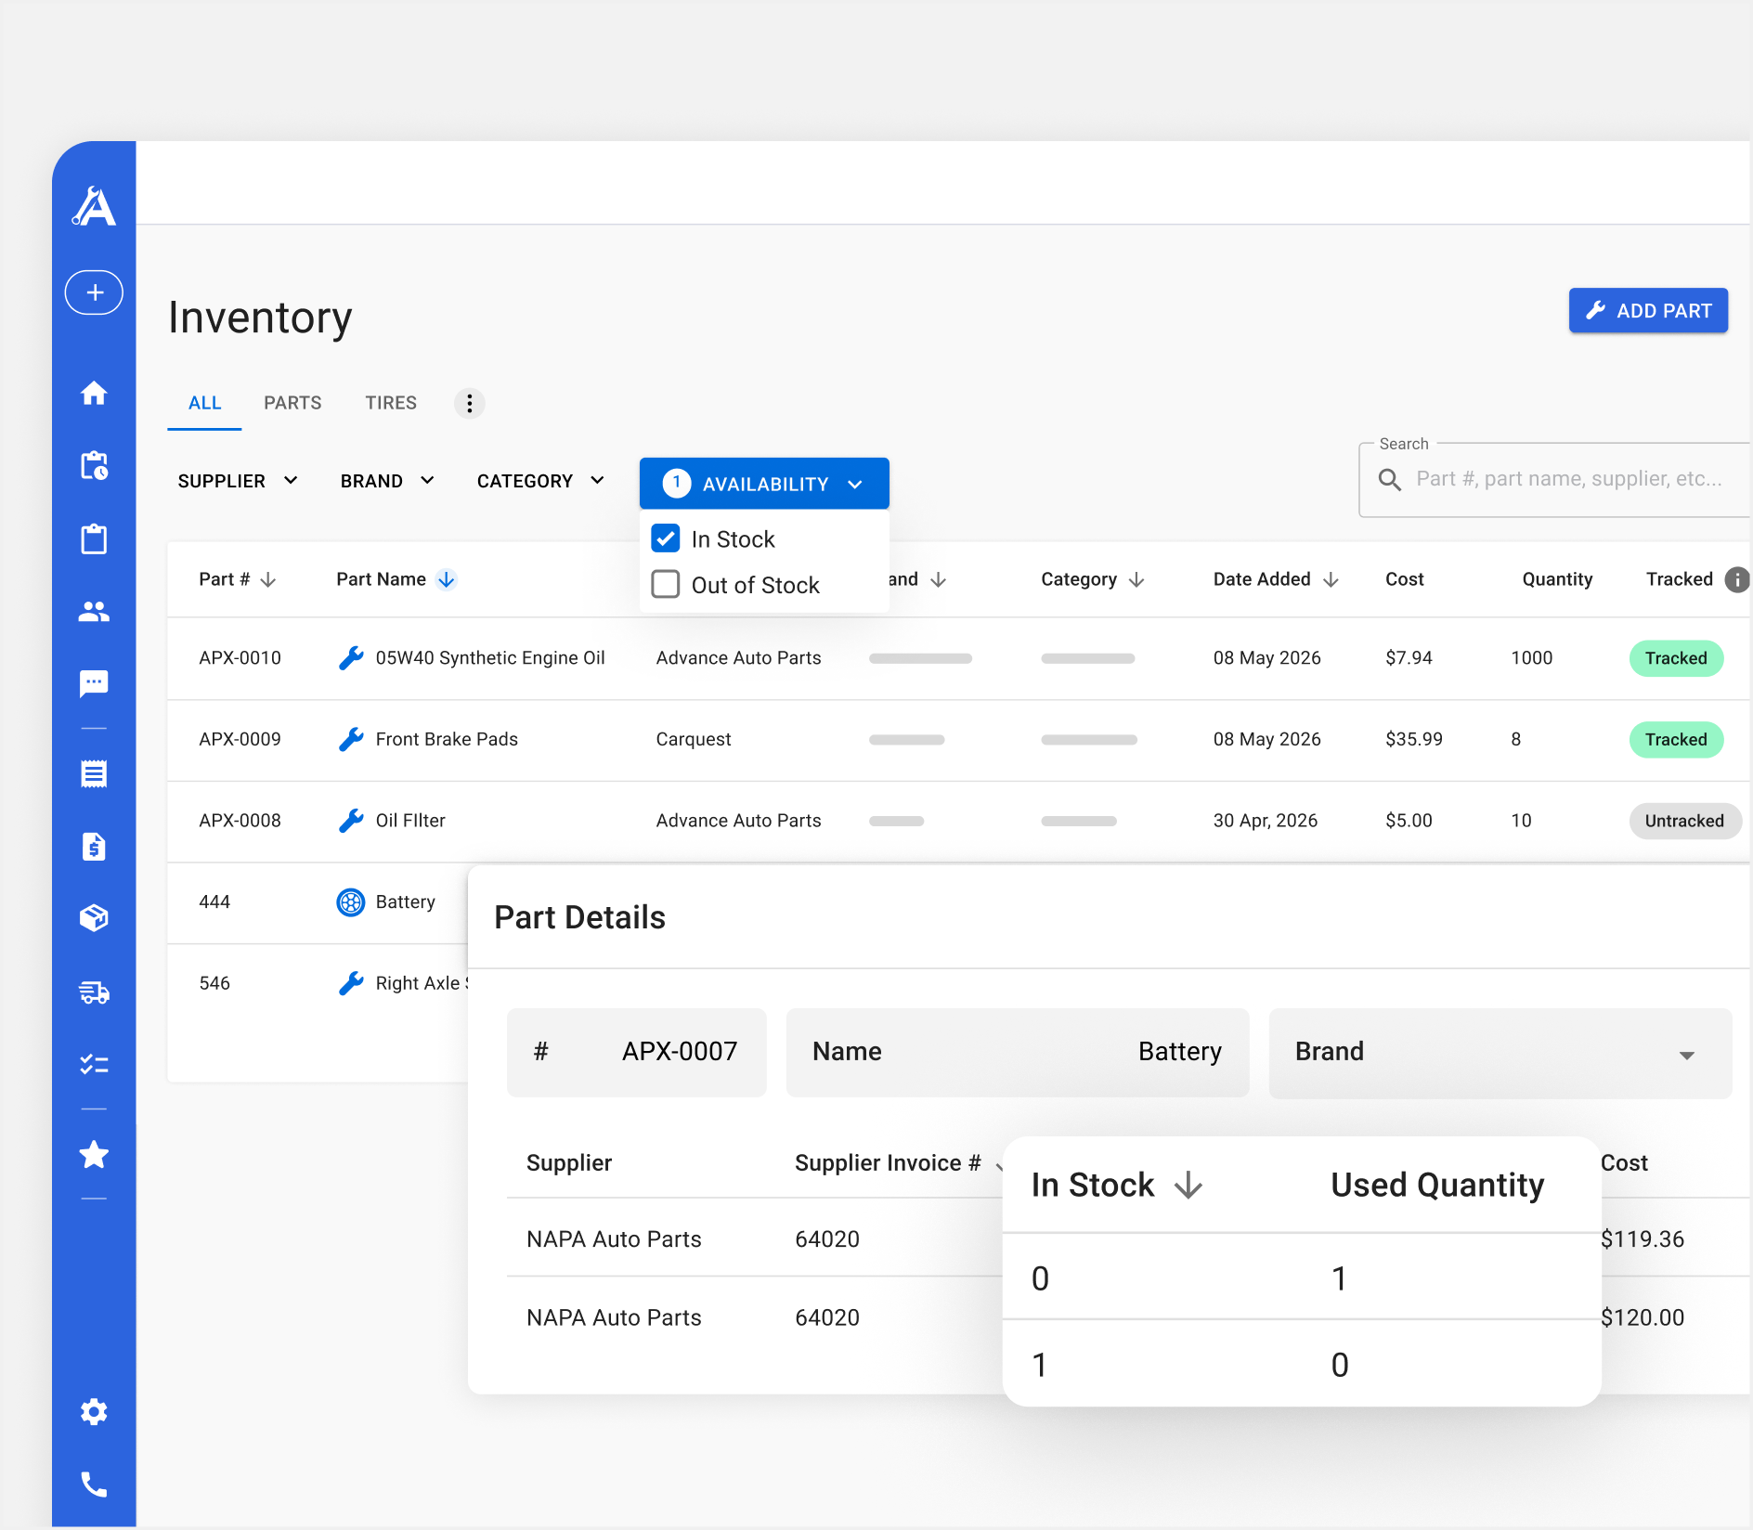Click Untracked badge for APX-0008
Screen dimensions: 1753x1530
[1684, 821]
